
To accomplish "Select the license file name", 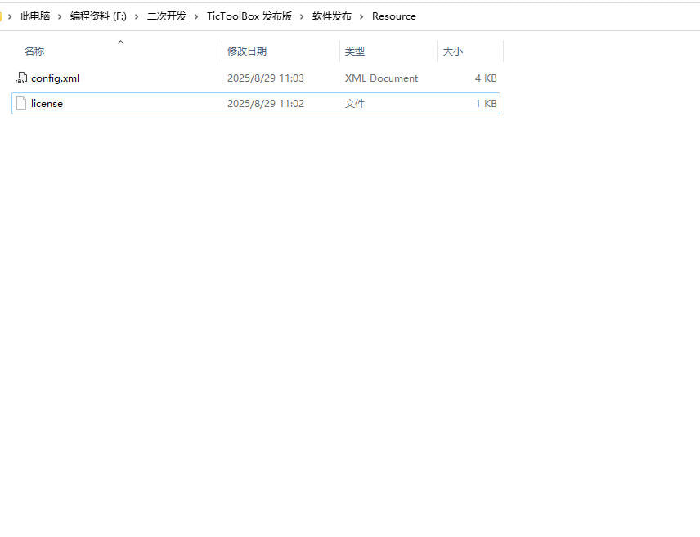I will pyautogui.click(x=47, y=104).
